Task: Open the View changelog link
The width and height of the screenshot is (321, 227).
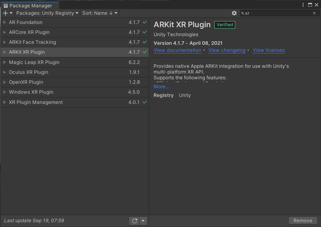Action: tap(227, 50)
